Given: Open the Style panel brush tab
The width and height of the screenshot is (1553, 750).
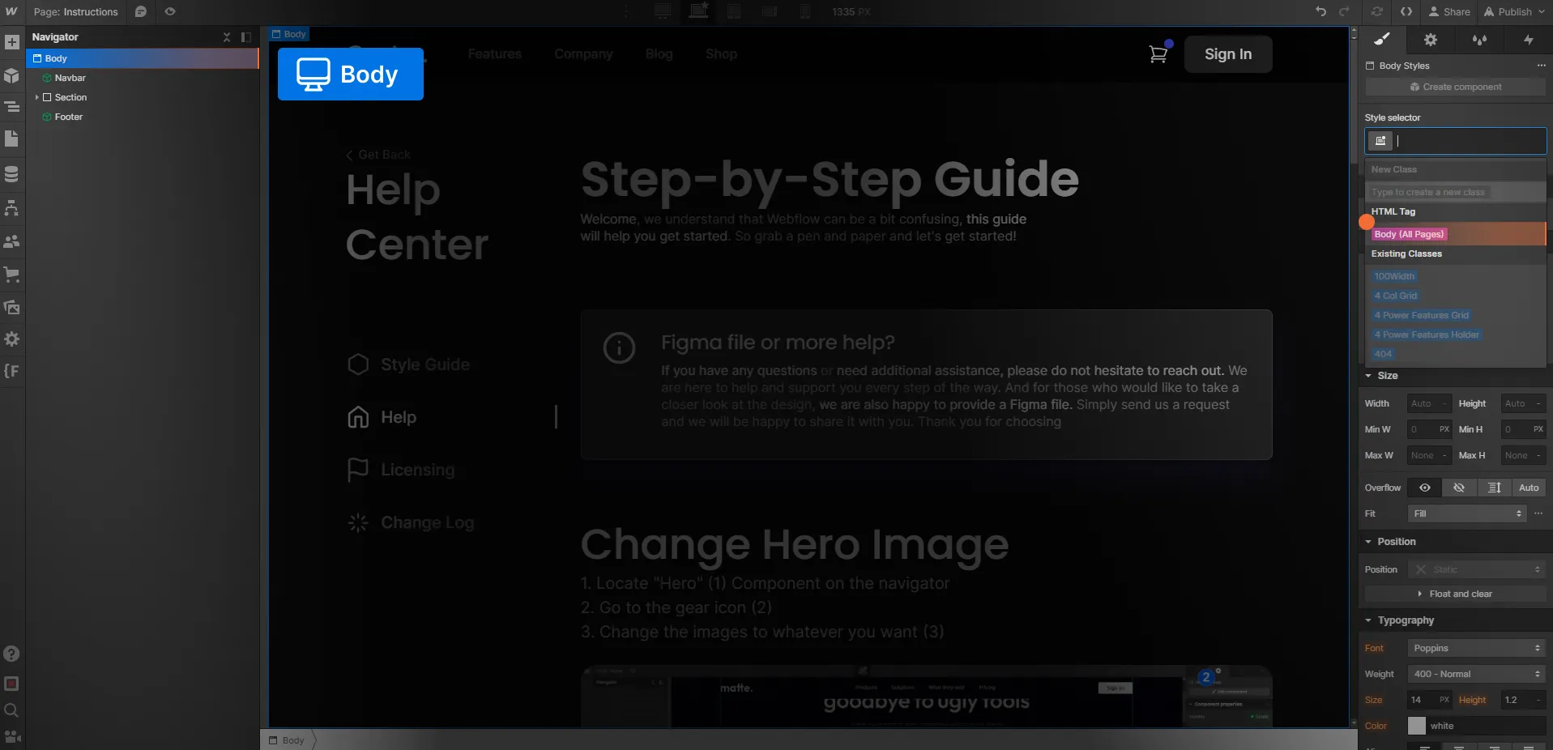Looking at the screenshot, I should [x=1382, y=39].
